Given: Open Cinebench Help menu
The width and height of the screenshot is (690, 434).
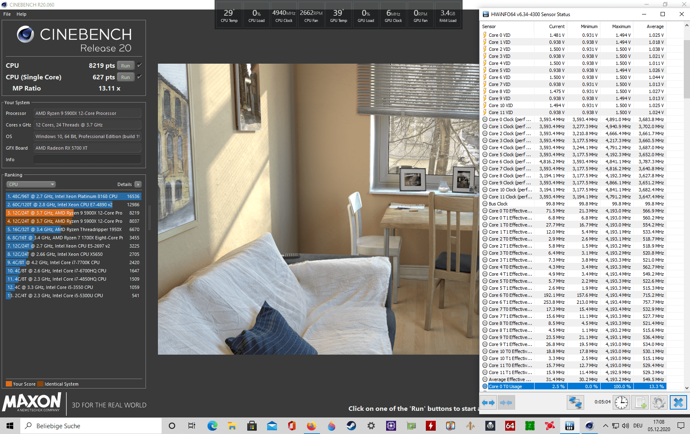Looking at the screenshot, I should point(21,14).
